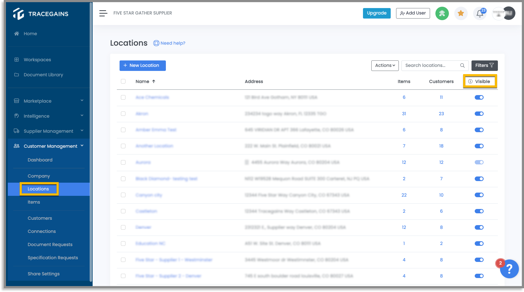Check the row with 22 items

click(123, 195)
